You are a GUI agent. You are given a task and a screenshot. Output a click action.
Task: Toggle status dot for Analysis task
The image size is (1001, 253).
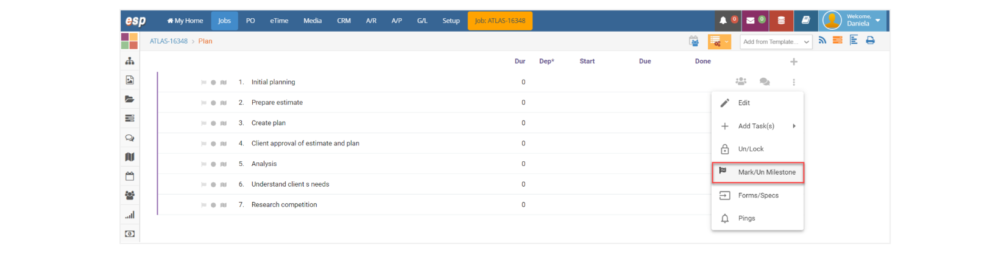coord(213,164)
